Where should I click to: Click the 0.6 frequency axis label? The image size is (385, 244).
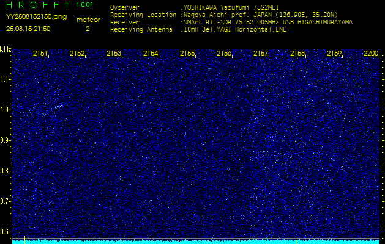pos(5,232)
